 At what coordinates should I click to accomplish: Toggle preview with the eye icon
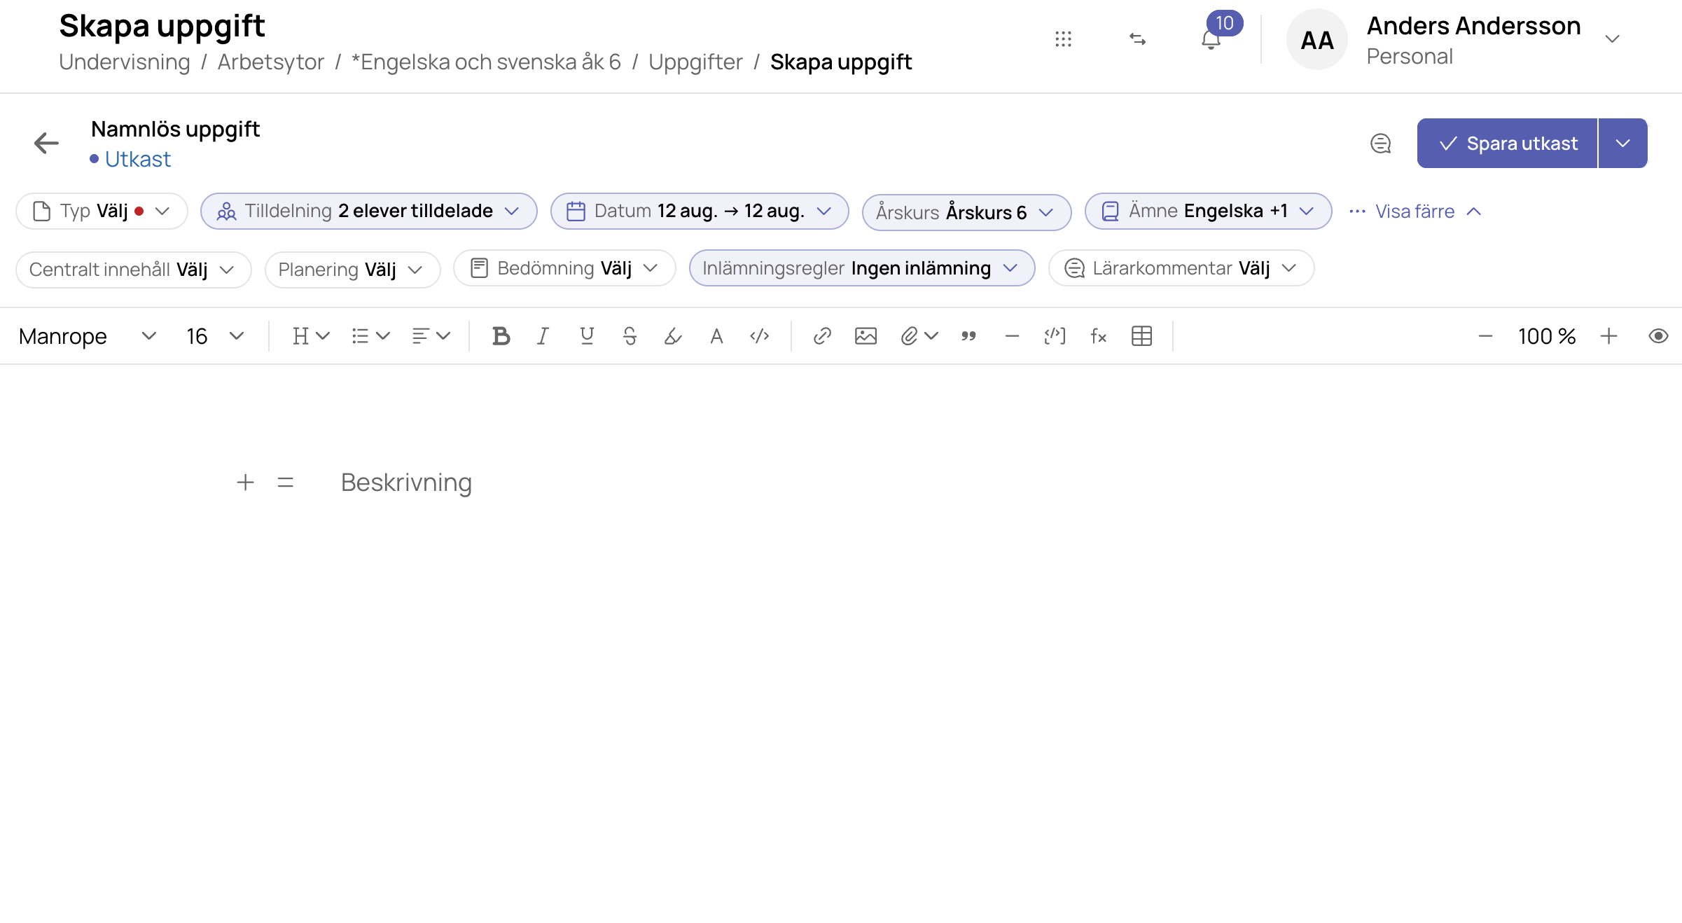click(x=1657, y=337)
